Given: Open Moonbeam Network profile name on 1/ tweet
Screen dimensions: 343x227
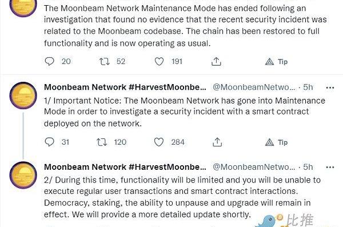Looking at the screenshot, I should pyautogui.click(x=125, y=87).
